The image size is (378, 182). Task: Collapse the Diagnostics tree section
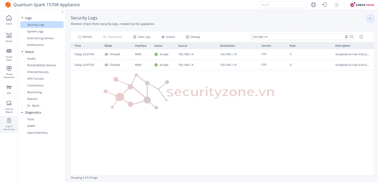(22, 113)
